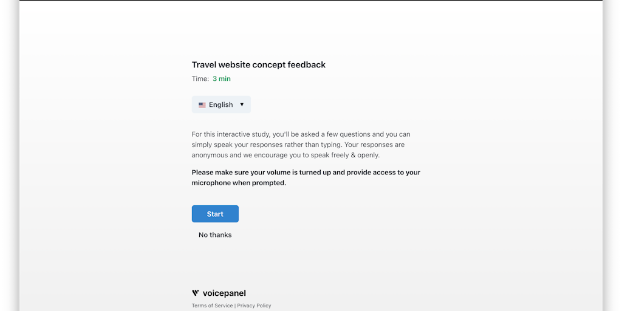Click the voicepanel wordmark text
622x311 pixels.
224,293
